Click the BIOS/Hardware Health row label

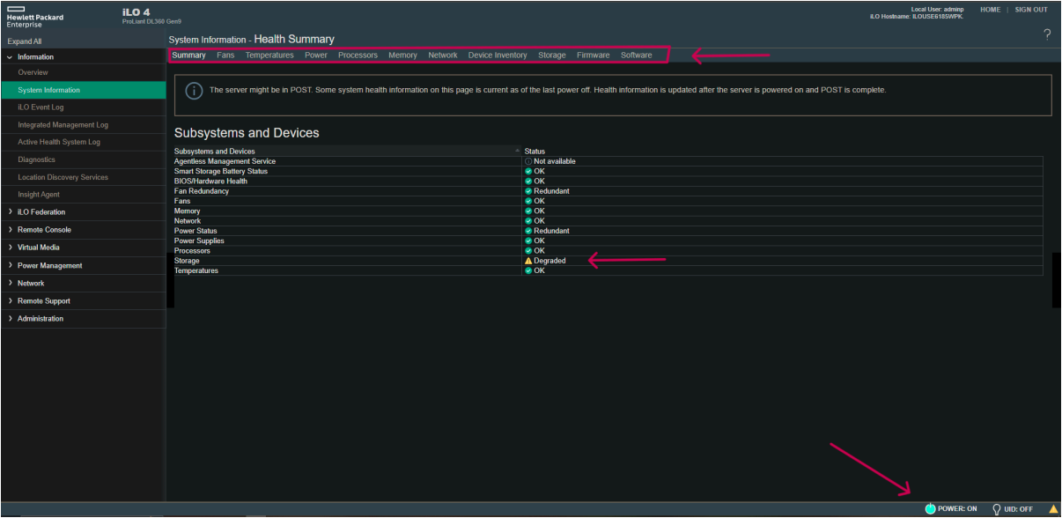click(210, 181)
